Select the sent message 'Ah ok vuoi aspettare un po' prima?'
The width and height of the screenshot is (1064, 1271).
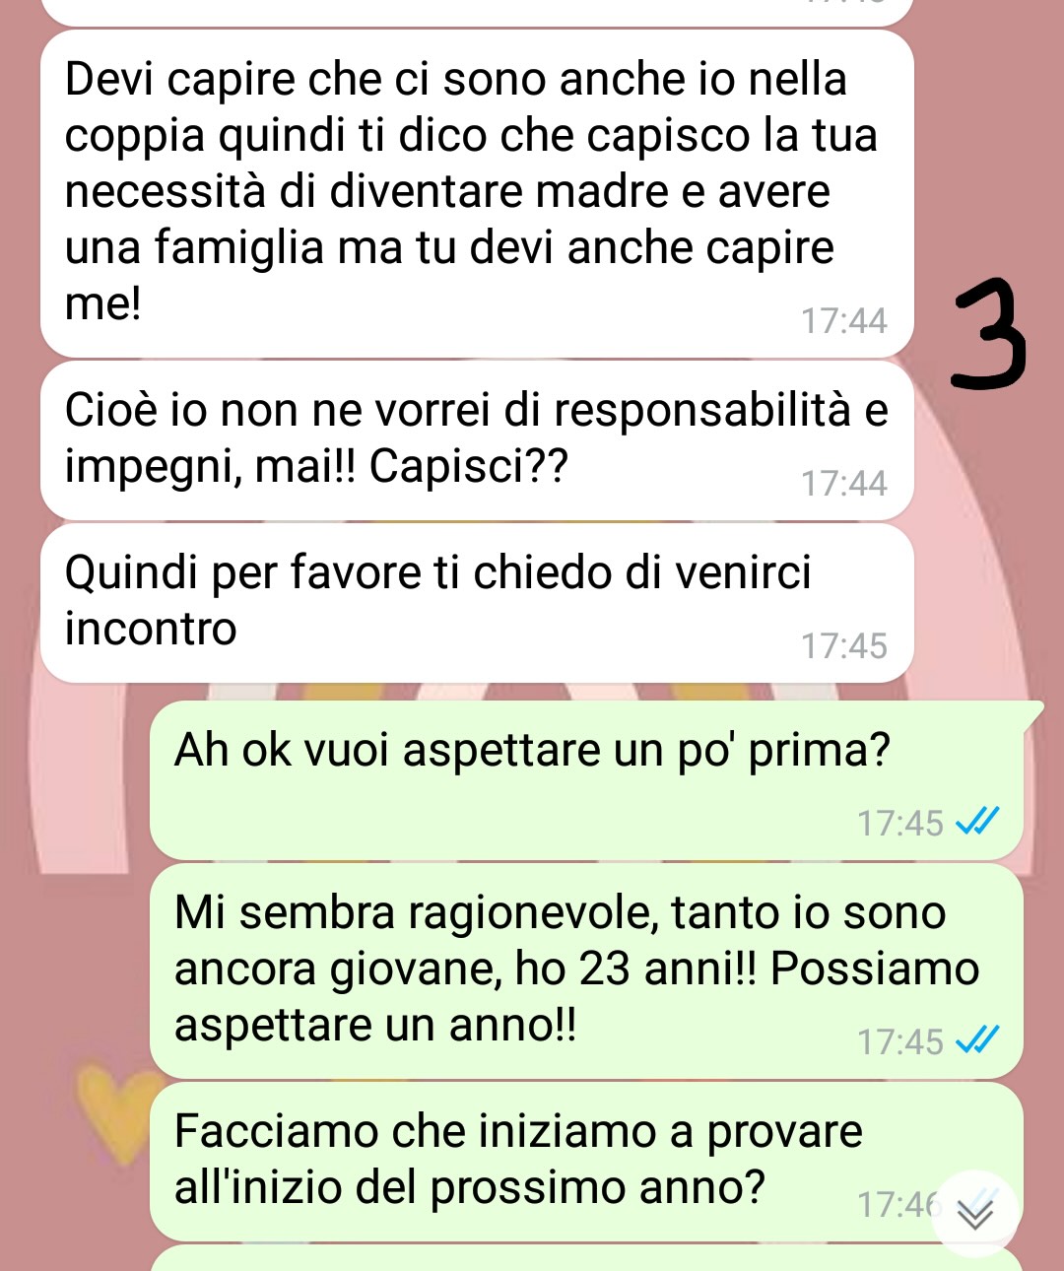tap(587, 779)
